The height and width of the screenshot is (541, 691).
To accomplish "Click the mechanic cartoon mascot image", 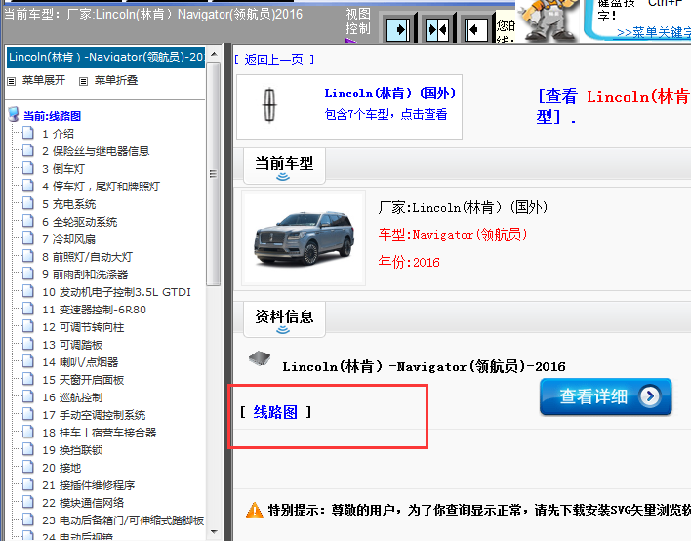I will [x=548, y=21].
